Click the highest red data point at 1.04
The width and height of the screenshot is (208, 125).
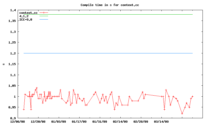[37, 88]
